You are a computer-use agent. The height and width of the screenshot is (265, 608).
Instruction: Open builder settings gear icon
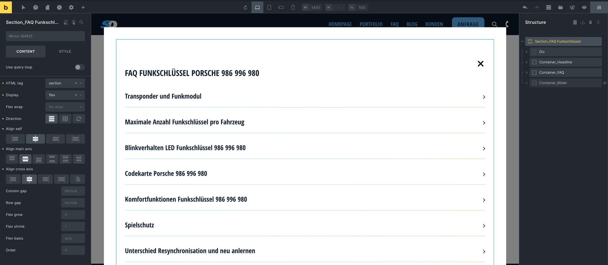click(x=71, y=7)
